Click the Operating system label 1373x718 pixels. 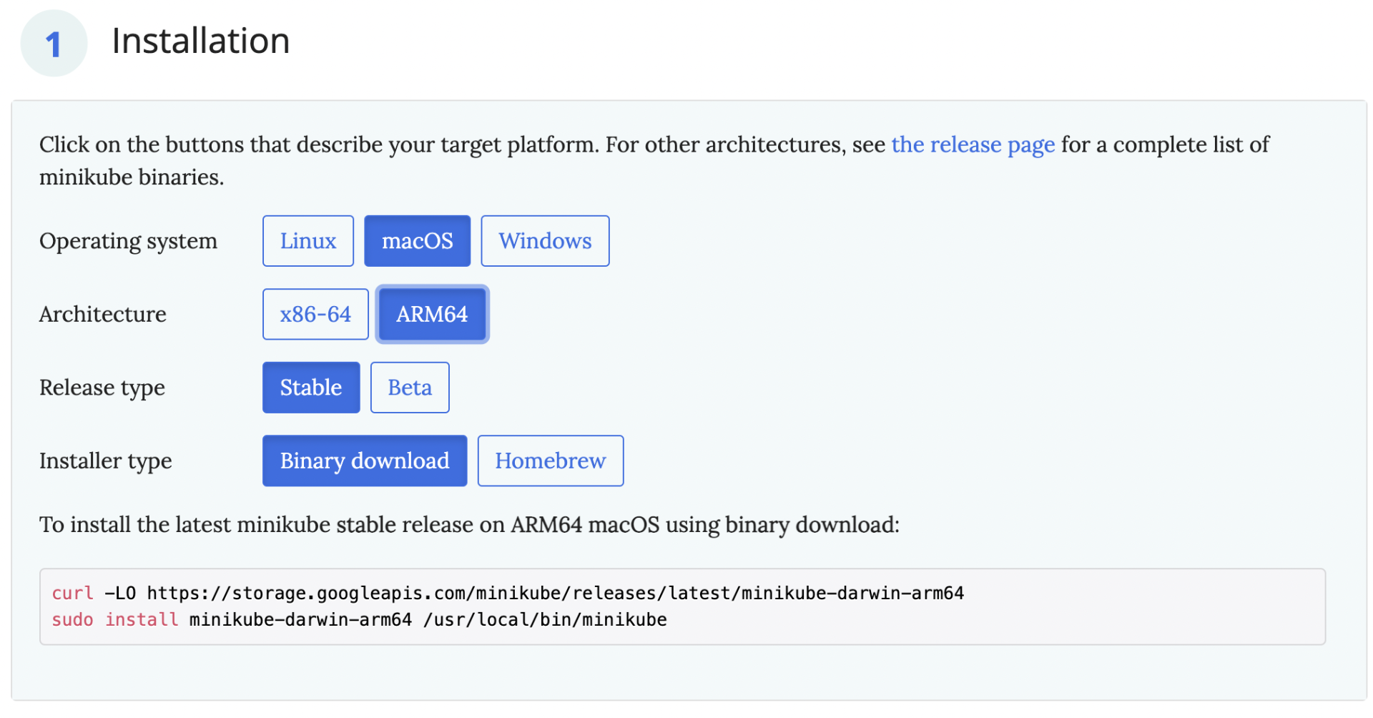pos(128,242)
